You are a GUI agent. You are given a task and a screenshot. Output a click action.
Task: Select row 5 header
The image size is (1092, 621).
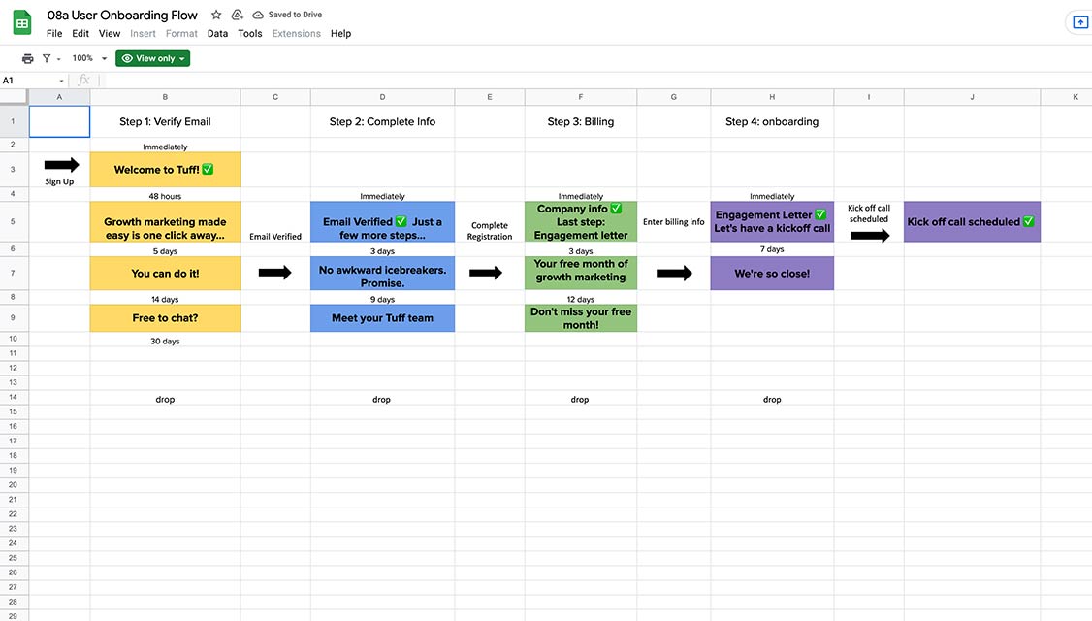pos(14,221)
